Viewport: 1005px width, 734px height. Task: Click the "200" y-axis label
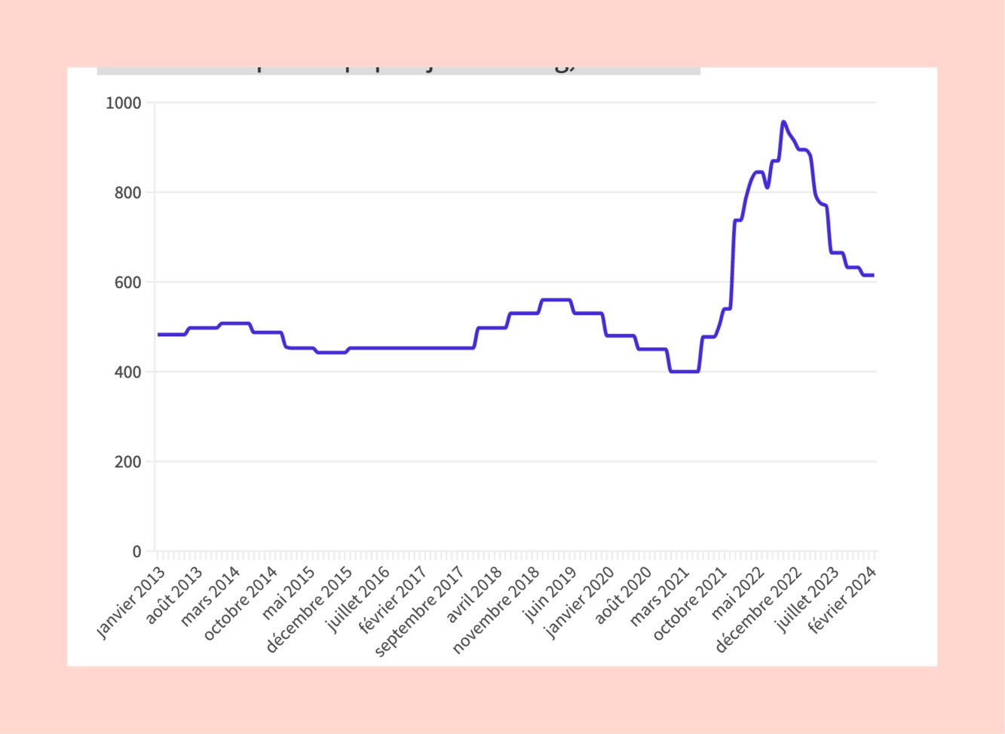(128, 462)
